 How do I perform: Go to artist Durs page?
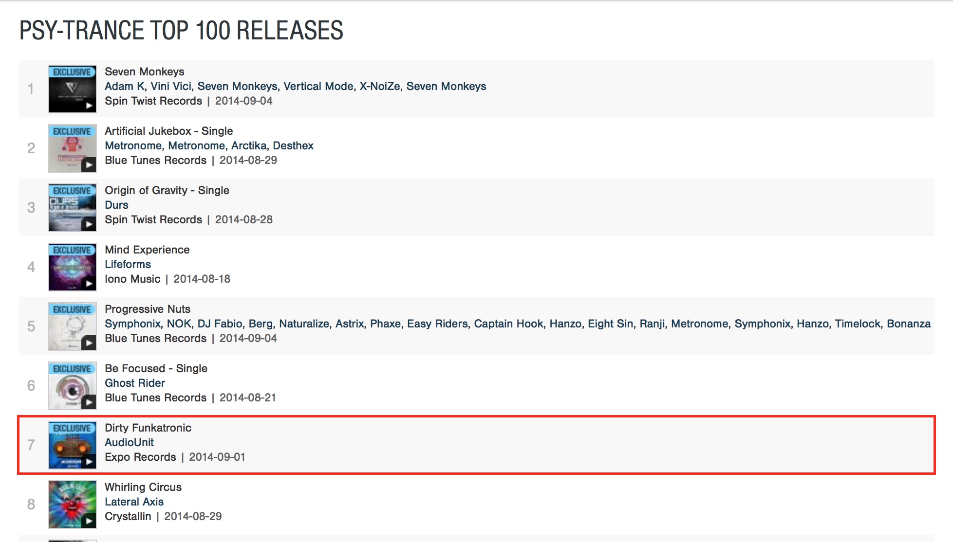(116, 205)
